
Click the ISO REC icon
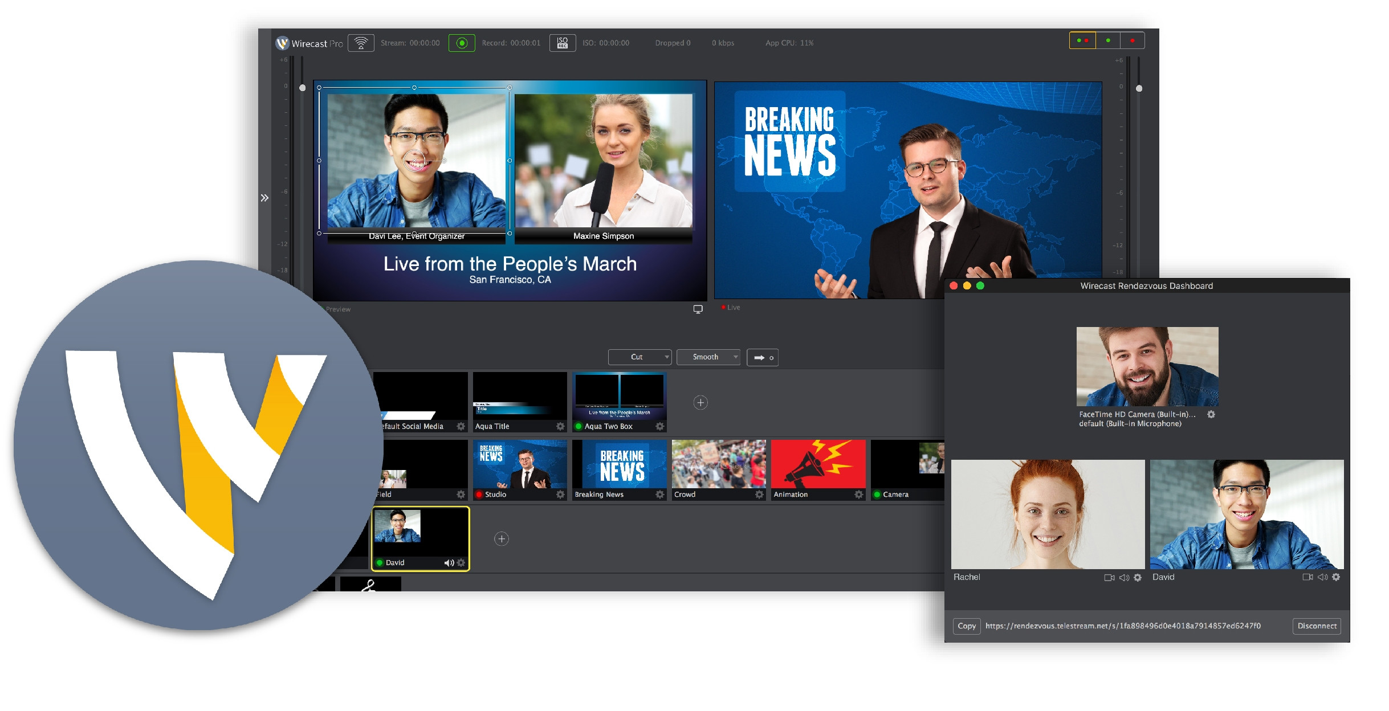562,42
